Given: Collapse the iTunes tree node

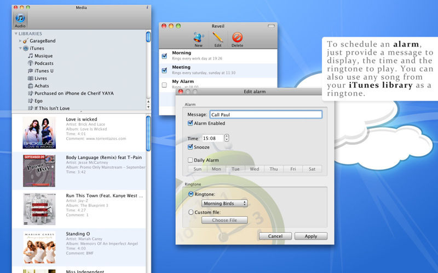Looking at the screenshot, I should [x=20, y=49].
